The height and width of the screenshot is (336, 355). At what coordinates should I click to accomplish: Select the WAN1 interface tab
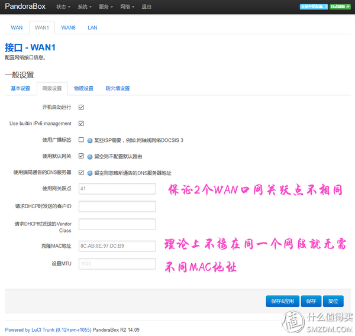(x=42, y=28)
